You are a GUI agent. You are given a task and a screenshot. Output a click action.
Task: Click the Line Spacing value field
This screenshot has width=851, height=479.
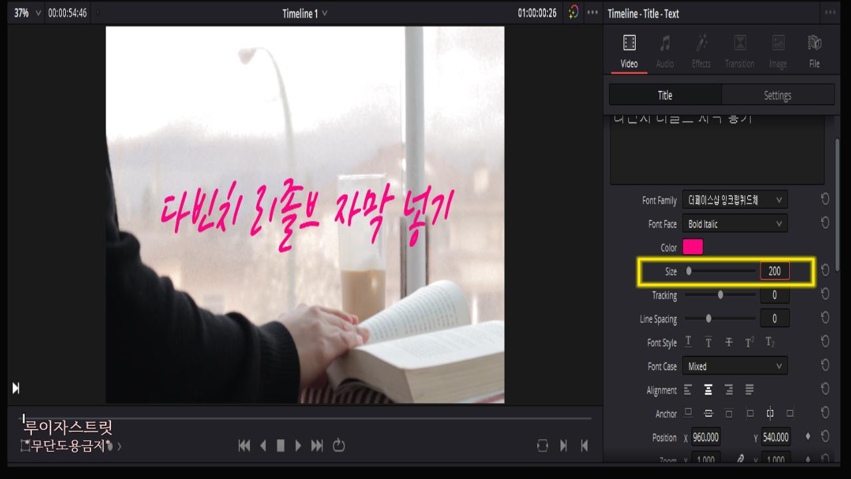pyautogui.click(x=775, y=319)
